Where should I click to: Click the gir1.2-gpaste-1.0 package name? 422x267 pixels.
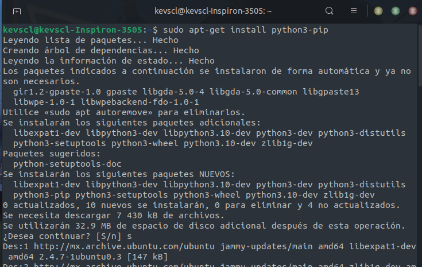coord(57,92)
